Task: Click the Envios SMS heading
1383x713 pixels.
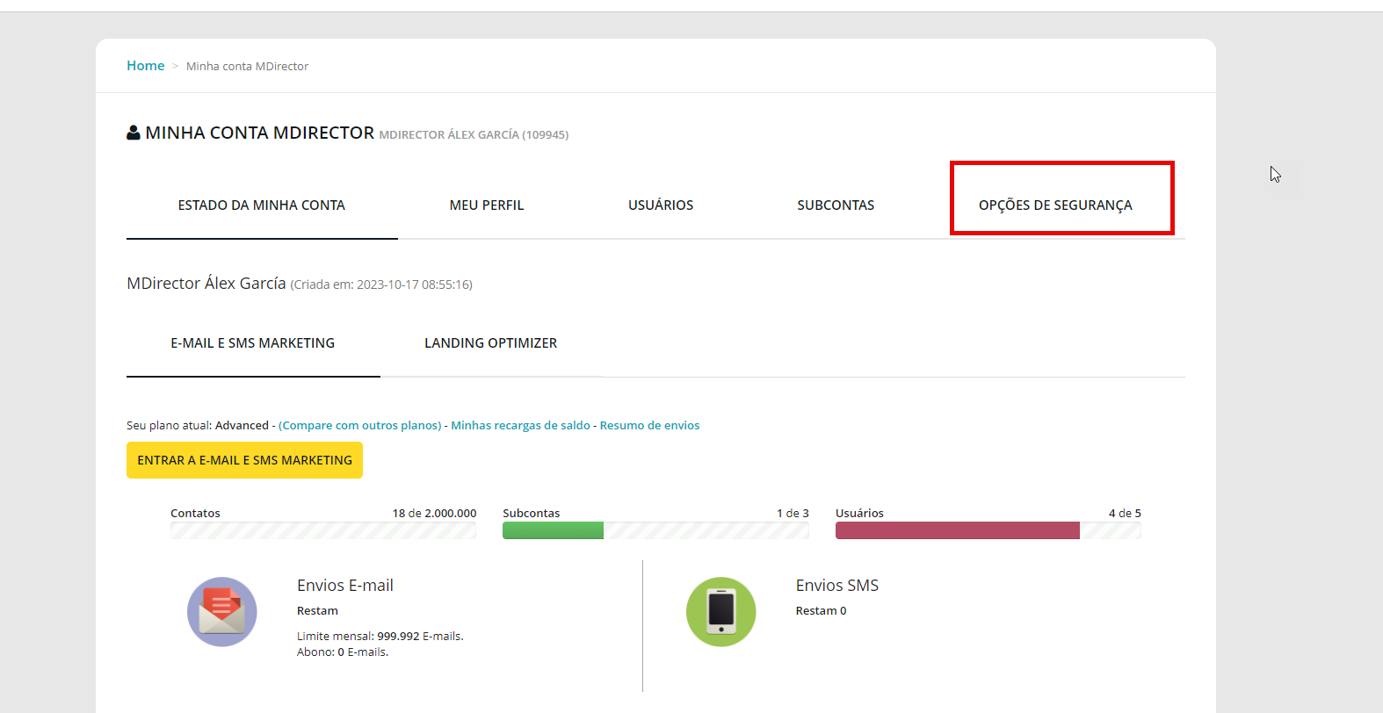Action: coord(836,586)
